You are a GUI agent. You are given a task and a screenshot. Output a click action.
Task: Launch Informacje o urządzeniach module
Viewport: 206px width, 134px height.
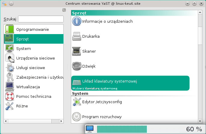[107, 22]
